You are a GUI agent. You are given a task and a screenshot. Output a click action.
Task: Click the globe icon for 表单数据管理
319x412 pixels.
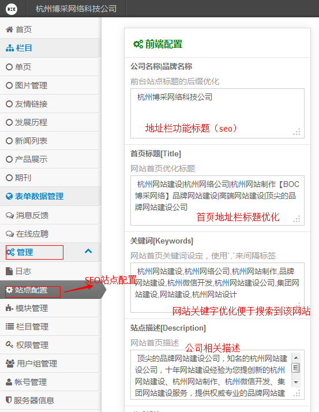tap(9, 196)
